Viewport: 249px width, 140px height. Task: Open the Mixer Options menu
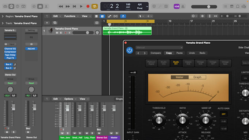pos(70,99)
